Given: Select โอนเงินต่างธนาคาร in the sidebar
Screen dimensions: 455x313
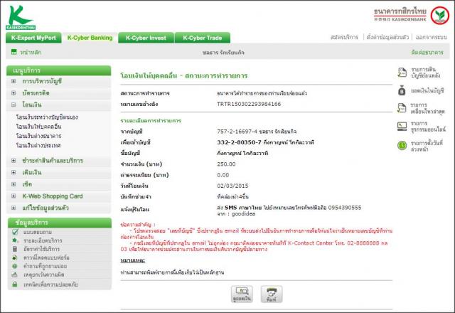Looking at the screenshot, I should pos(41,136).
